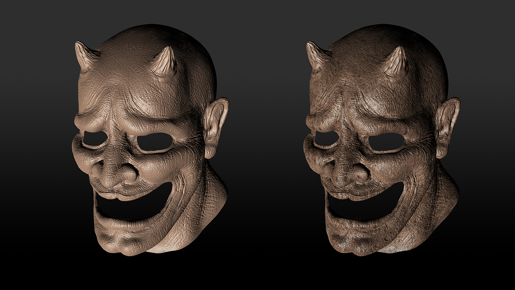Click the right horn of right mask

tap(395, 63)
